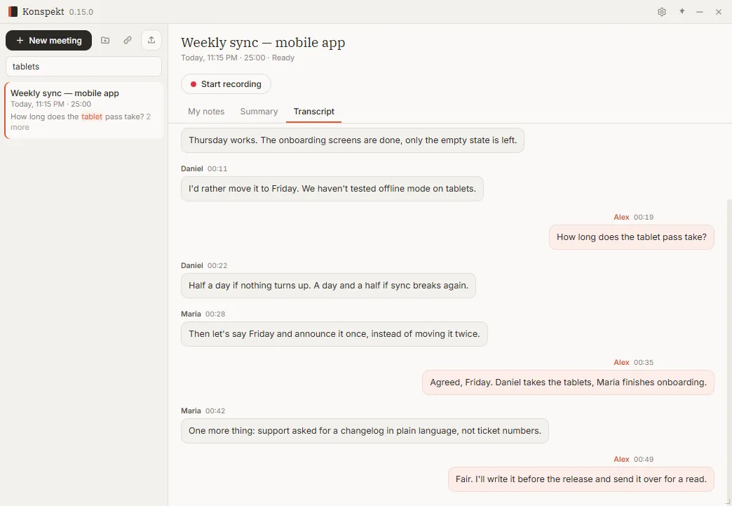Click the link chain icon
Image resolution: width=732 pixels, height=506 pixels.
tap(128, 40)
